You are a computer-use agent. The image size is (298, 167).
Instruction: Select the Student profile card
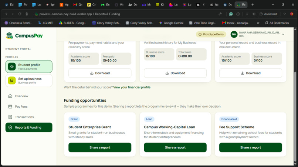[x=29, y=66]
